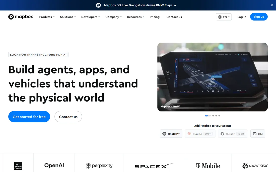Open the EN language selector

(224, 17)
